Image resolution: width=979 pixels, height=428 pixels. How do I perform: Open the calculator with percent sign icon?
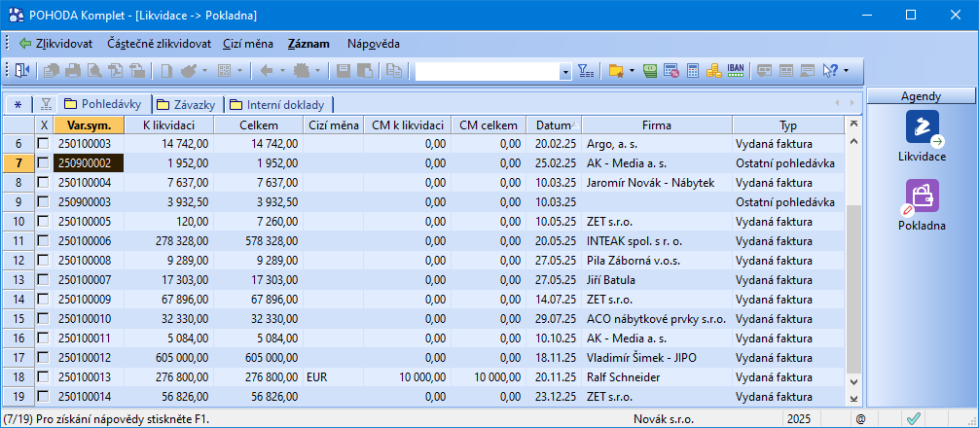coord(671,71)
